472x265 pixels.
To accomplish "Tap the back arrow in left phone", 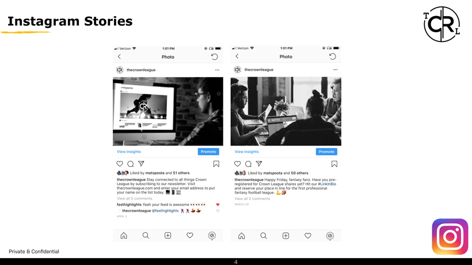I will pos(119,56).
